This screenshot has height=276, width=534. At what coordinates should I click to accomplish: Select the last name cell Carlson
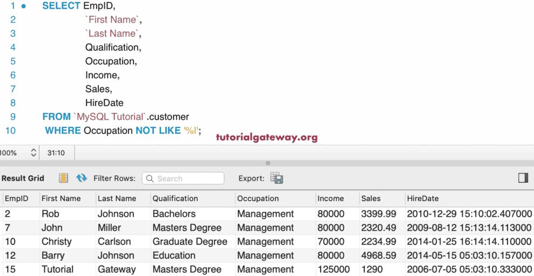[115, 241]
